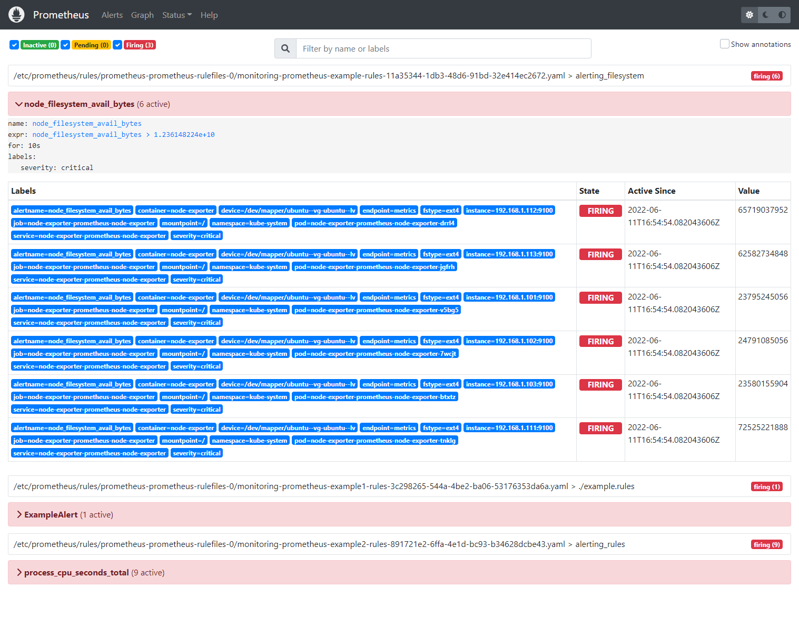799x627 pixels.
Task: Click the value 23795245056
Action: [x=763, y=296]
